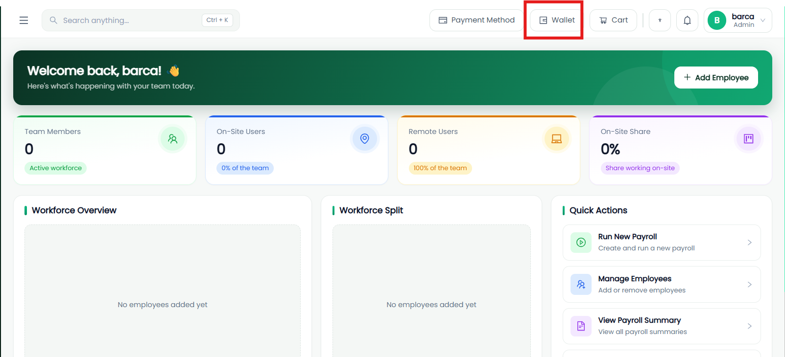Click the Add Employee button
785x357 pixels.
point(716,78)
